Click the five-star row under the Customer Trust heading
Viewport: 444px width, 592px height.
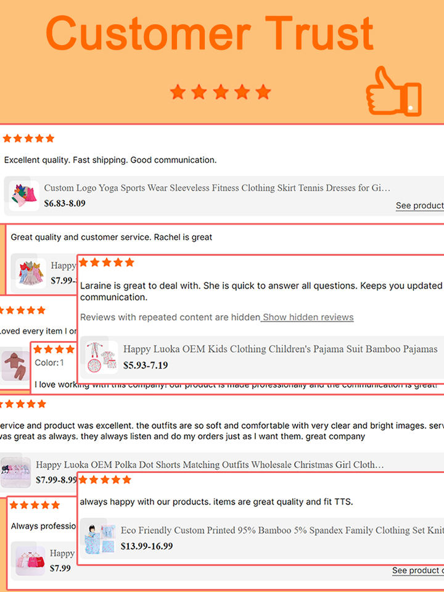[x=221, y=92]
